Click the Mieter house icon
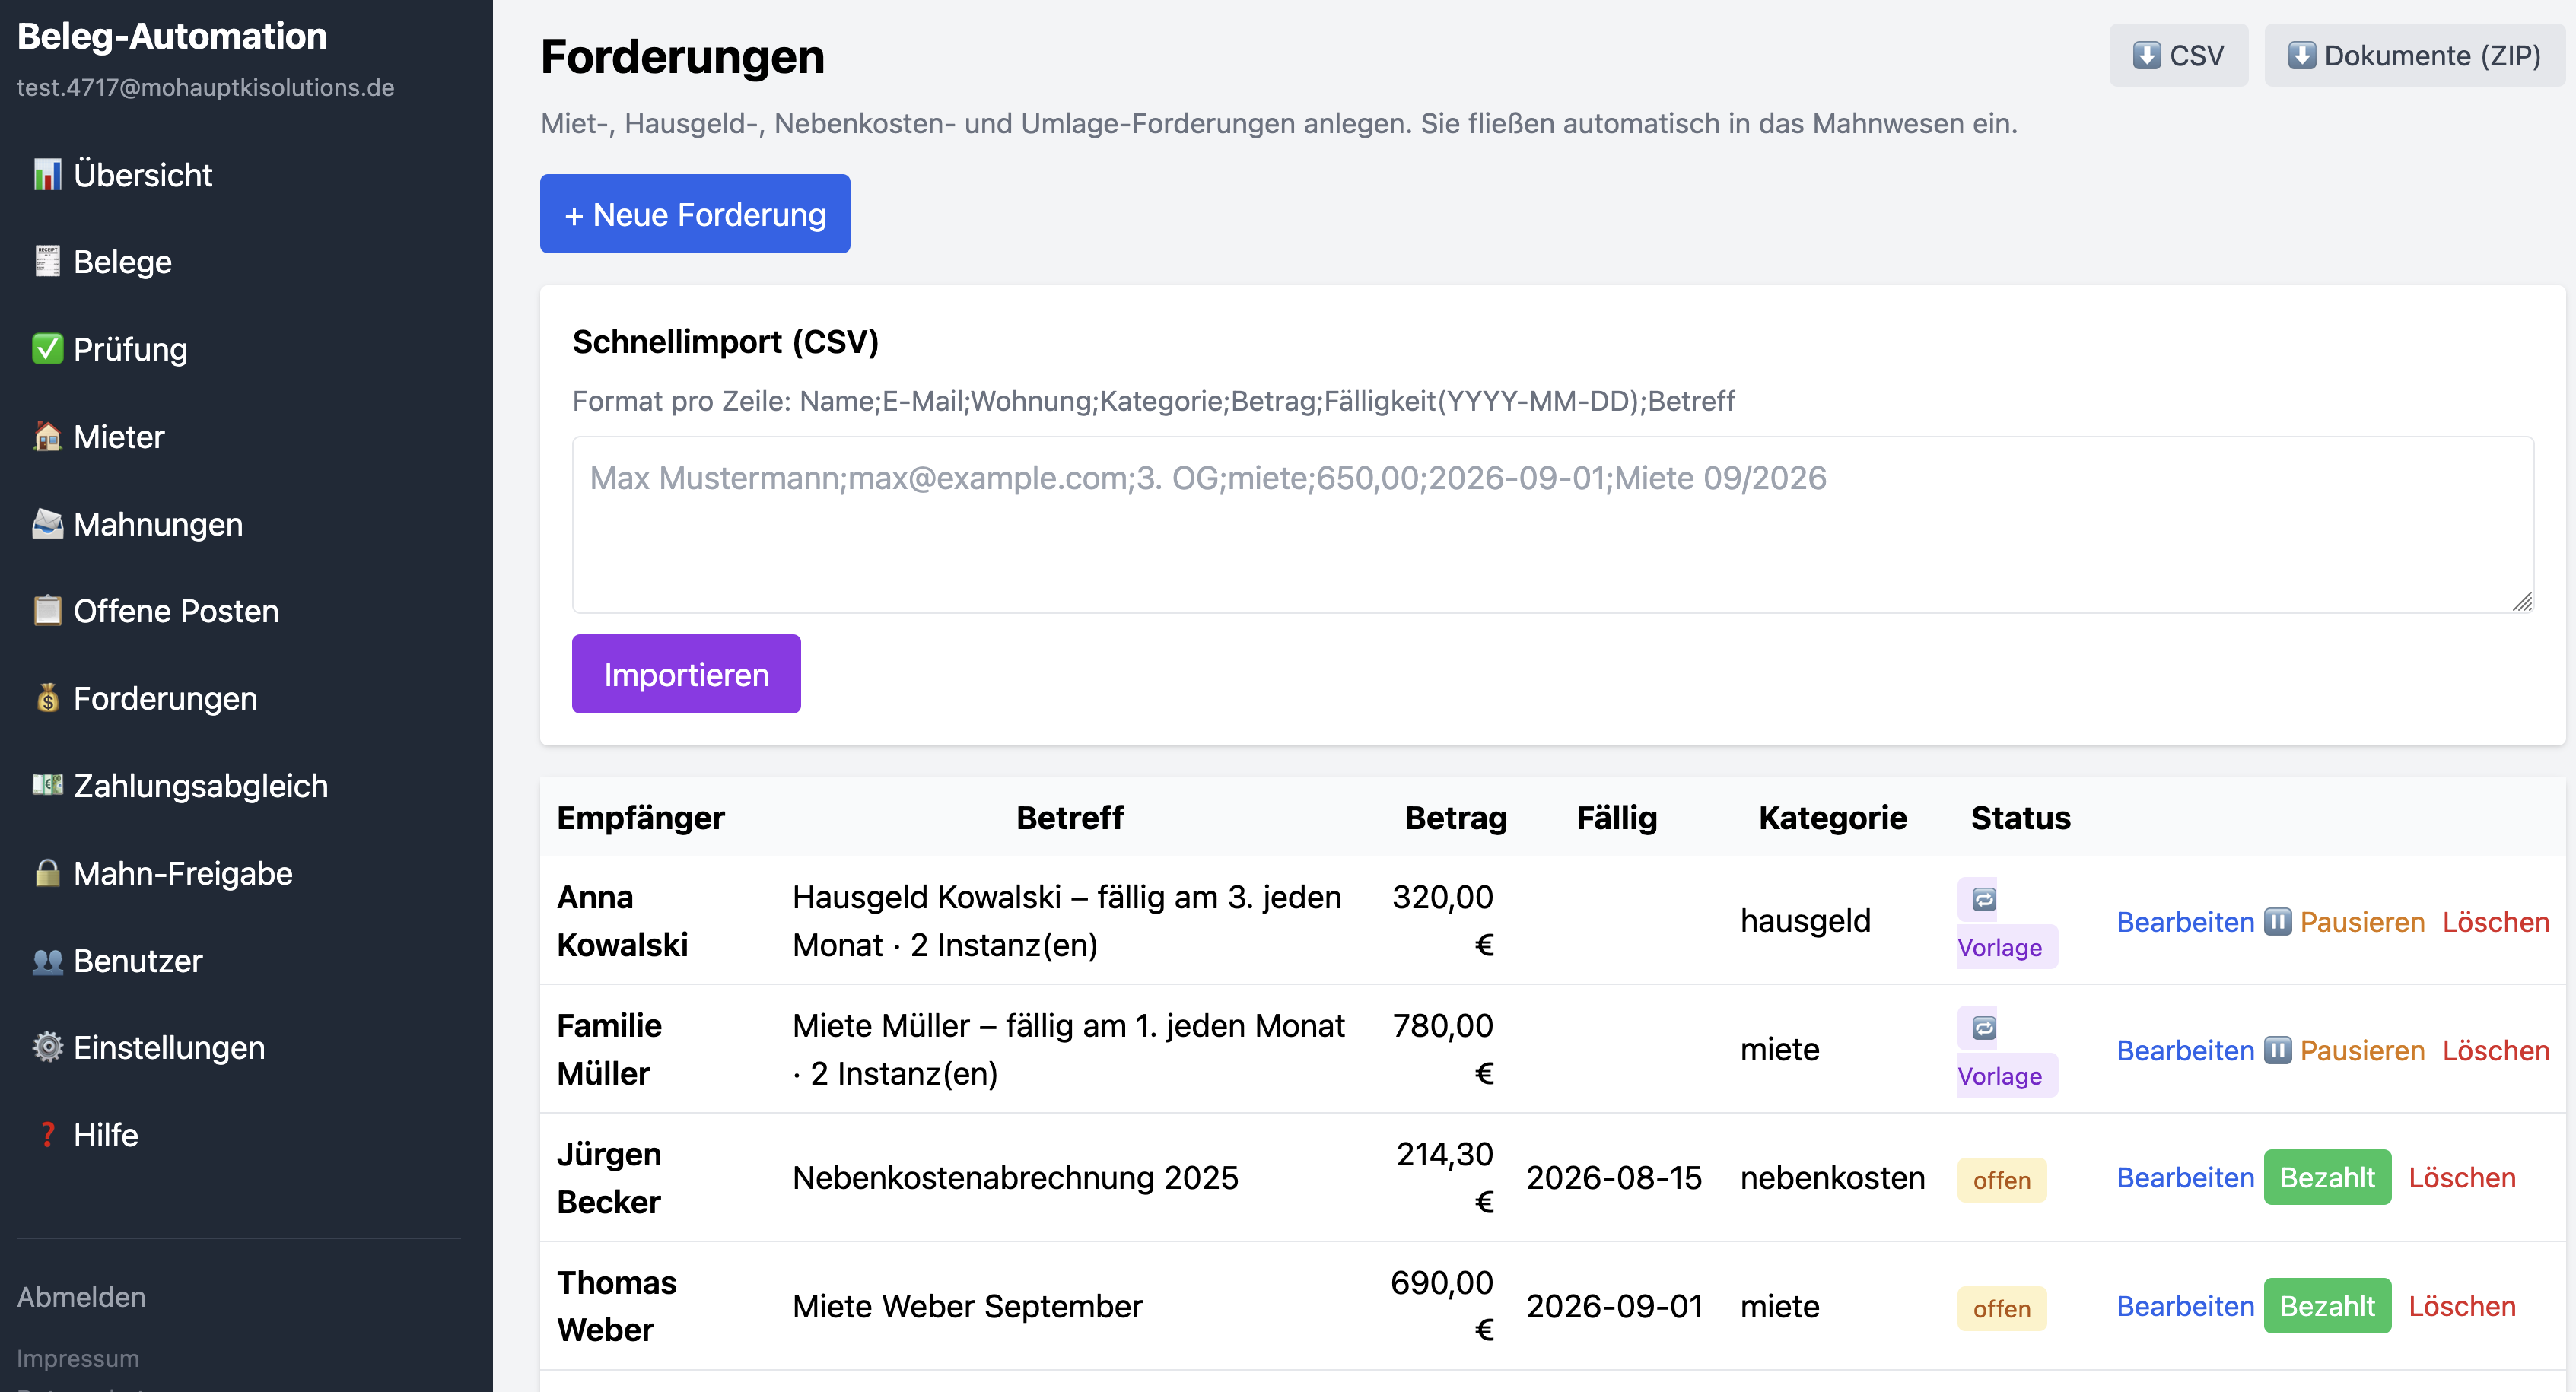 click(x=47, y=437)
